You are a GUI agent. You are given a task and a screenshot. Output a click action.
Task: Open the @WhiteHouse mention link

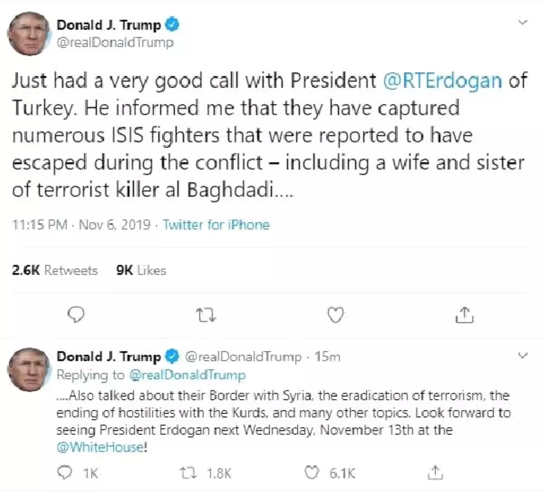(x=100, y=447)
